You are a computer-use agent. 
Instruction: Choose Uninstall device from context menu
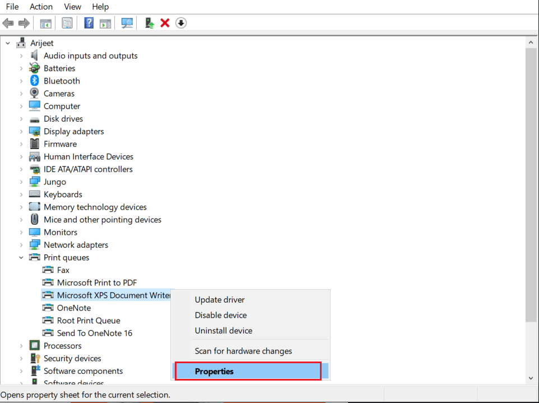250,331
